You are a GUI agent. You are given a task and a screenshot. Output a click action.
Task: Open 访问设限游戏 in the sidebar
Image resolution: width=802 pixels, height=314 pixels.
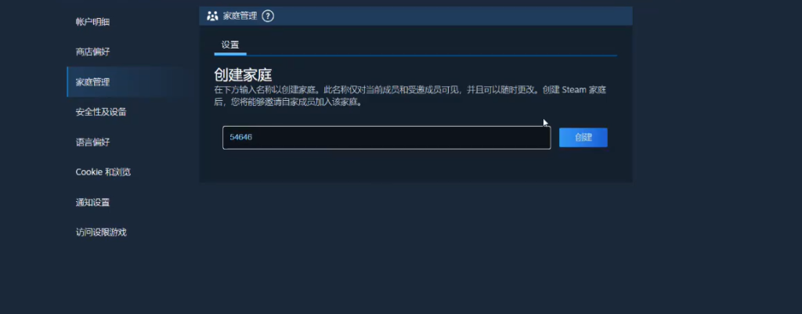pyautogui.click(x=101, y=233)
